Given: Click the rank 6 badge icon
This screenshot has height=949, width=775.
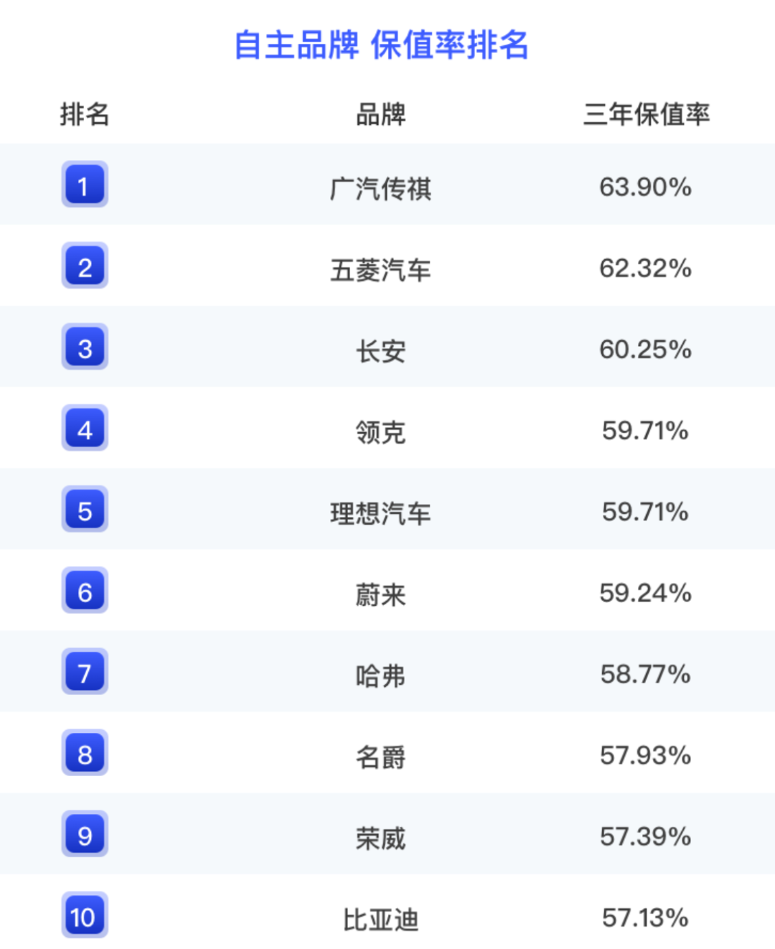Looking at the screenshot, I should coord(85,590).
